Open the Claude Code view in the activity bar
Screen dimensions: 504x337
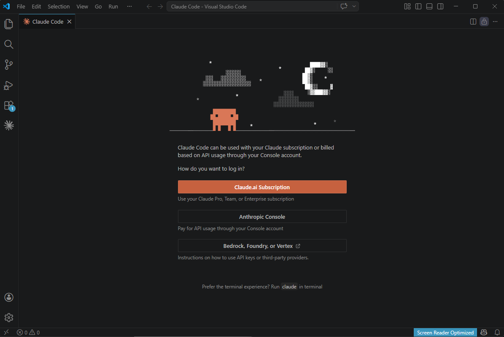click(9, 125)
